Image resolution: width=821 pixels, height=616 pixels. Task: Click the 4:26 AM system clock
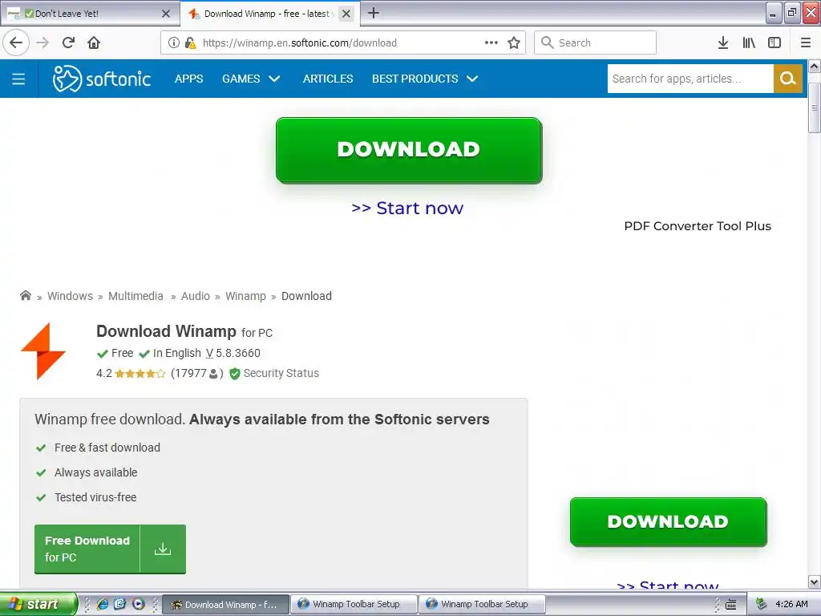coord(791,604)
